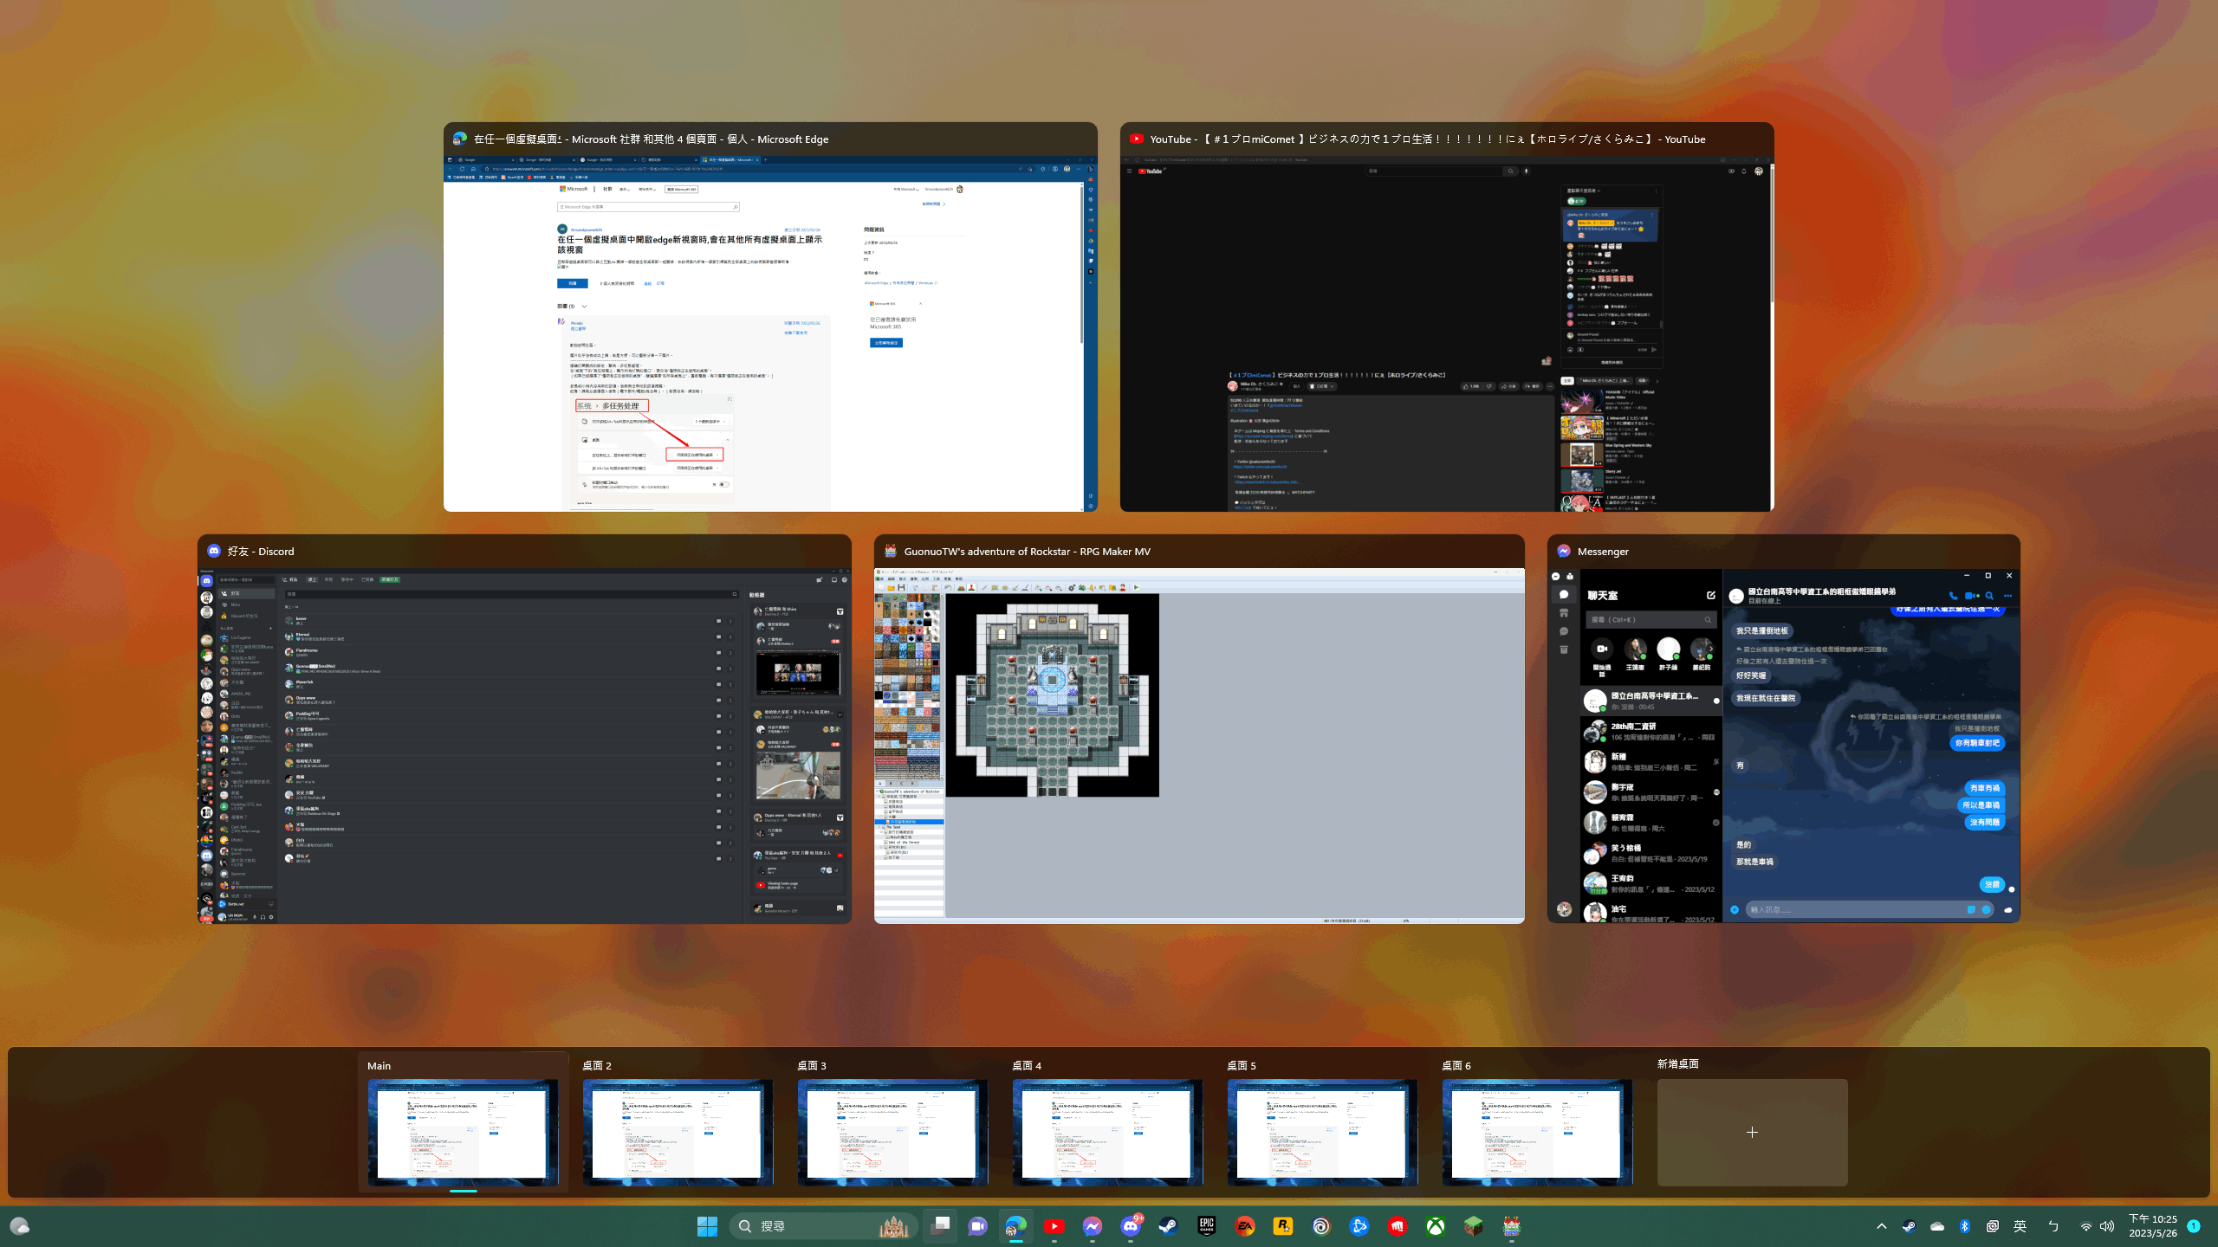
Task: Expand hidden system tray icons chevron
Action: 1881,1226
